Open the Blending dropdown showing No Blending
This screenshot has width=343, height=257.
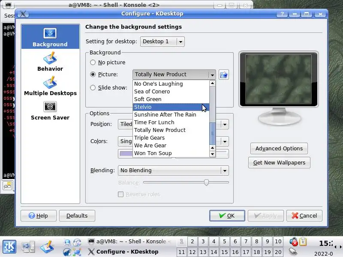click(173, 170)
